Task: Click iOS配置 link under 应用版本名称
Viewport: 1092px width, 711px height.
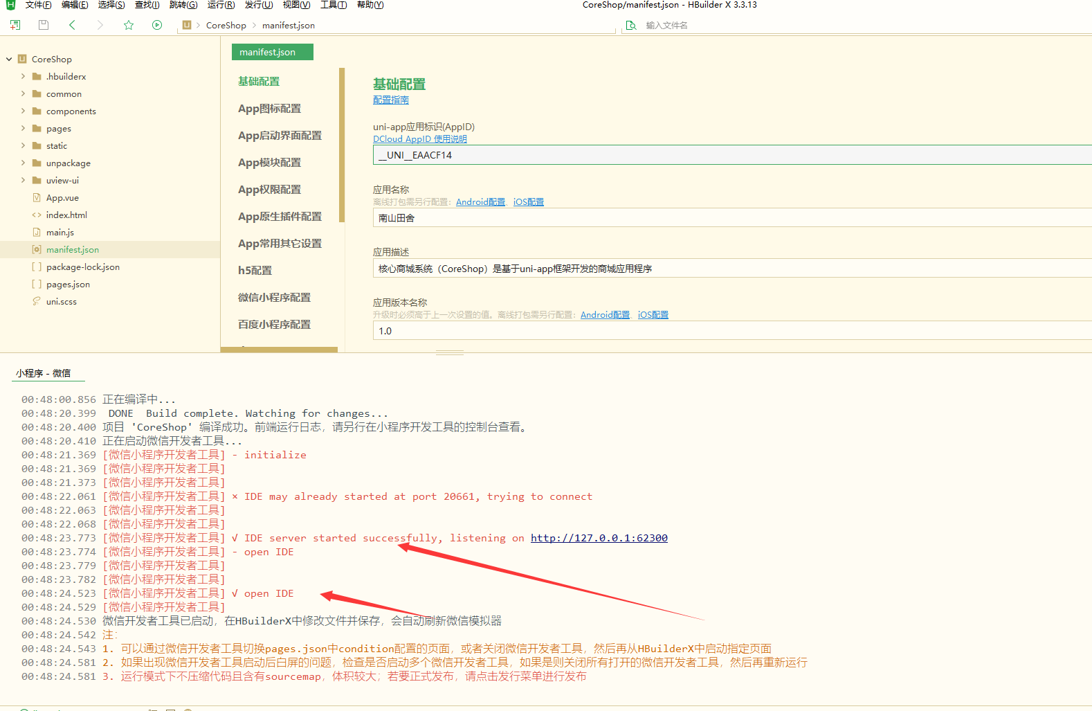Action: point(653,315)
